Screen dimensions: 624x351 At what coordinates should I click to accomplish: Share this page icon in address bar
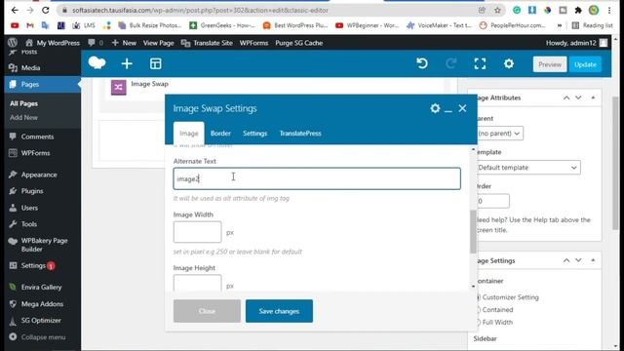point(482,10)
